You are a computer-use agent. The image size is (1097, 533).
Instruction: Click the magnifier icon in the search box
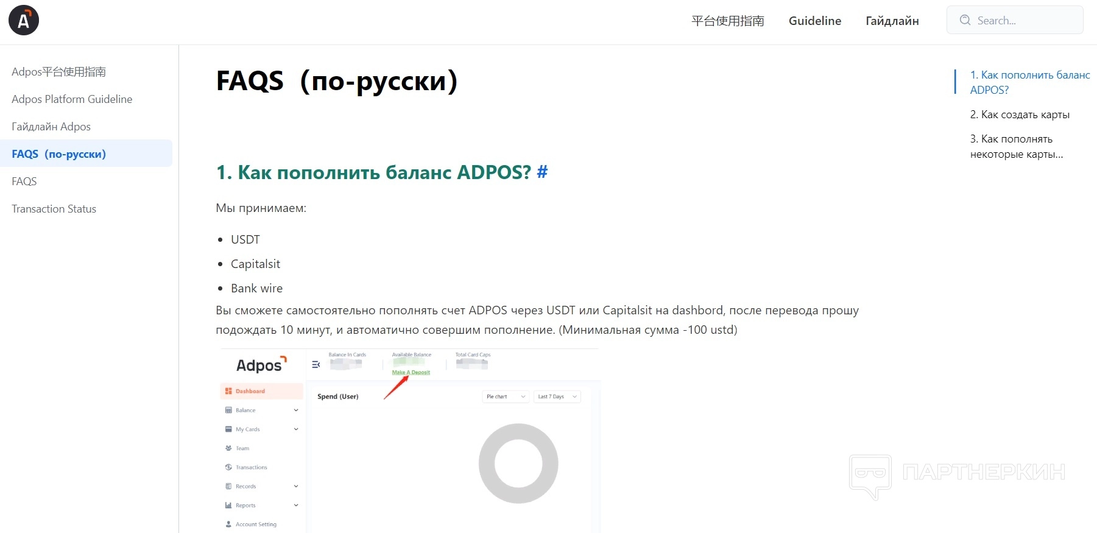(x=965, y=20)
